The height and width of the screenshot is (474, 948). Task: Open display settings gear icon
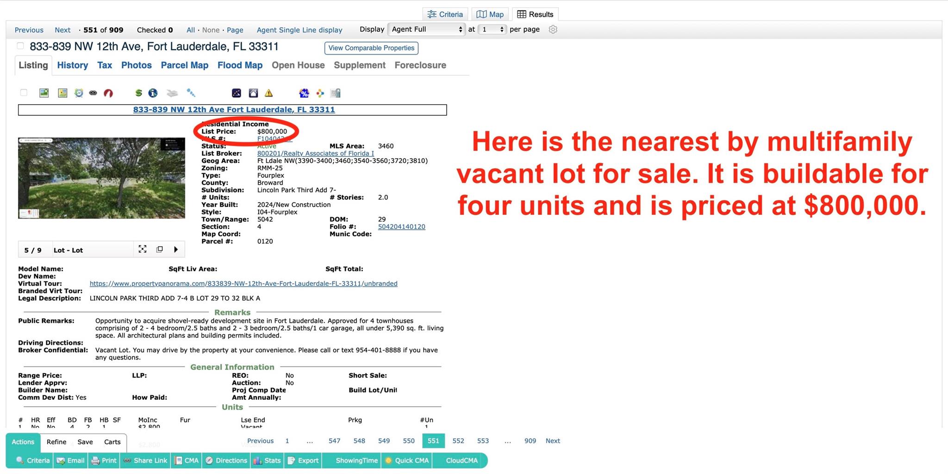[x=553, y=30]
